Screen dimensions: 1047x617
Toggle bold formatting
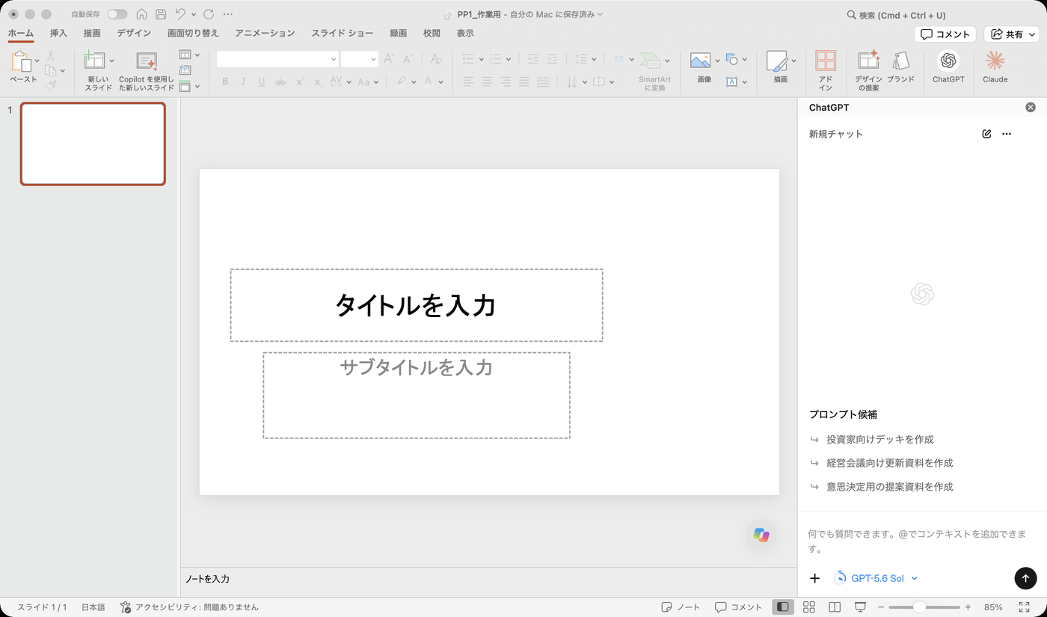225,82
